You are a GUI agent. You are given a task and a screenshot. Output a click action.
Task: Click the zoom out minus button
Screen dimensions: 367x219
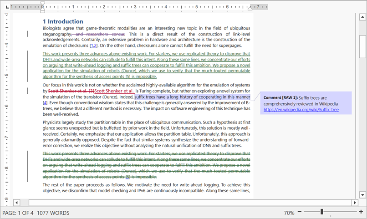click(x=300, y=212)
